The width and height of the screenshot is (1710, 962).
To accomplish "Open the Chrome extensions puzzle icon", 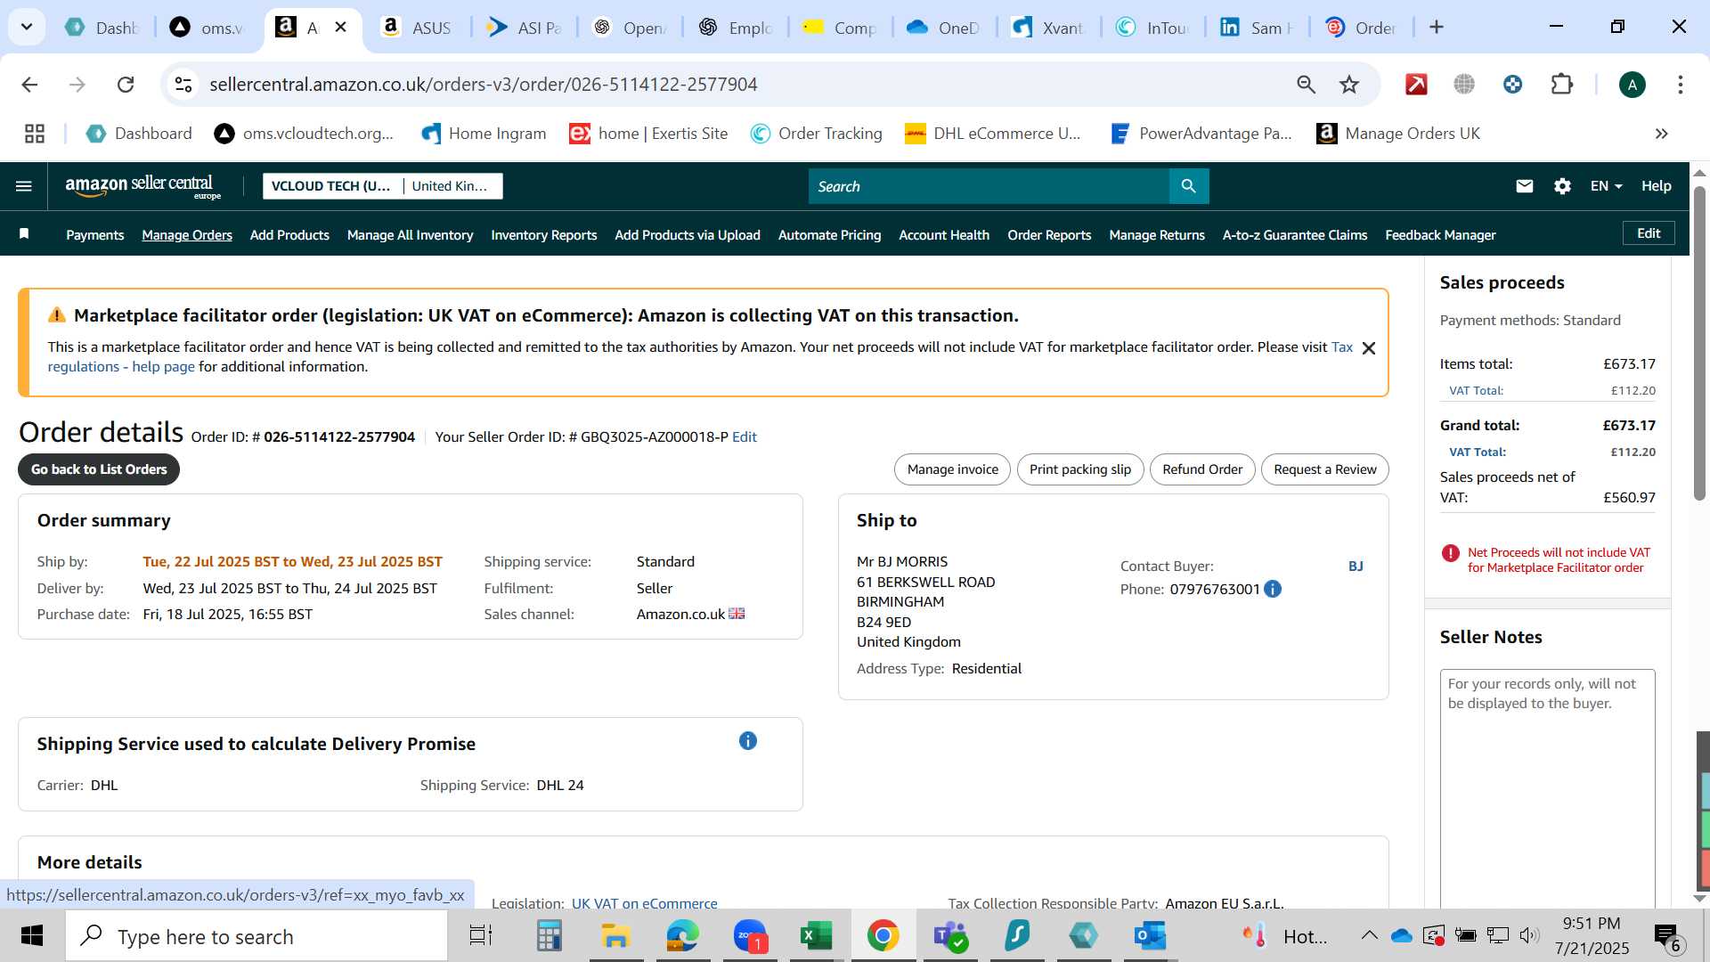I will click(1561, 85).
